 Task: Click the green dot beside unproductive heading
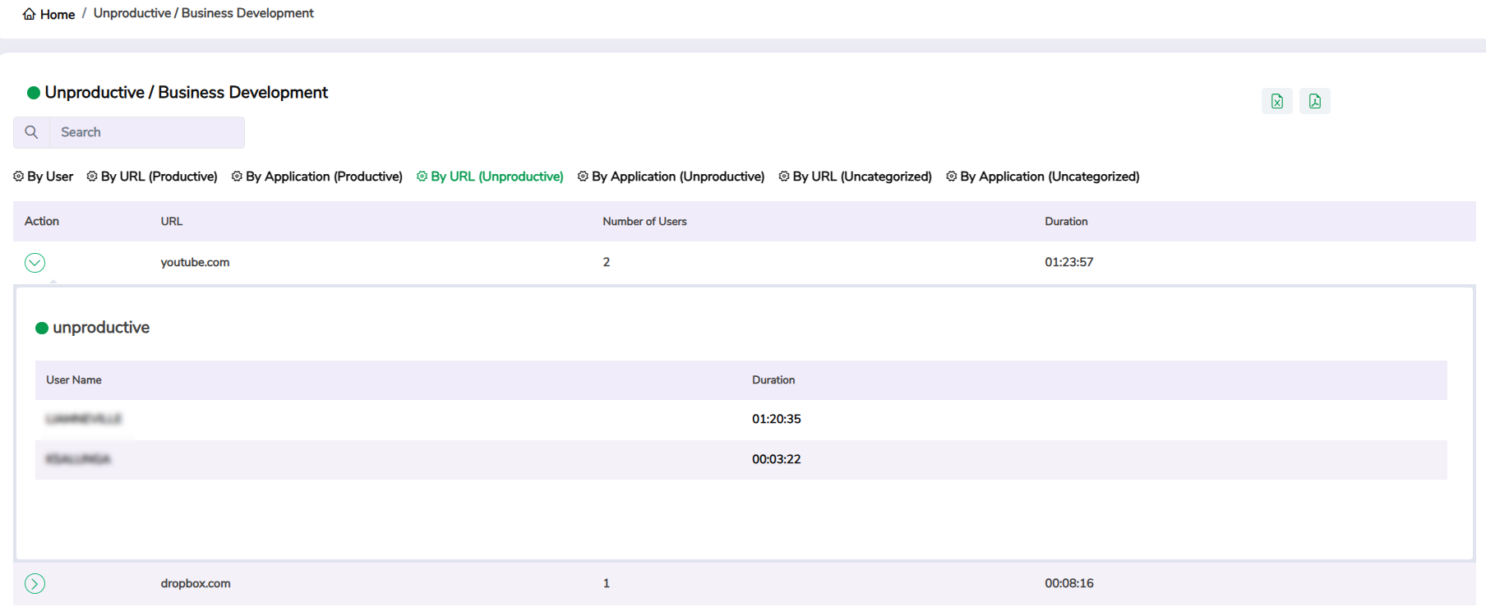(42, 329)
